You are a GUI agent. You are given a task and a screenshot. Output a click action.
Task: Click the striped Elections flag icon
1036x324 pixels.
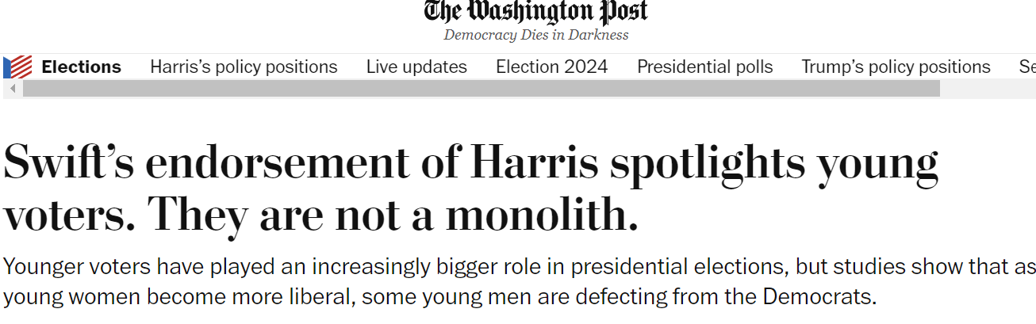point(17,67)
